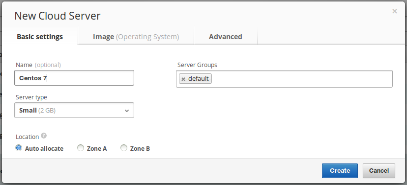Select the Auto allocate location option

point(19,148)
